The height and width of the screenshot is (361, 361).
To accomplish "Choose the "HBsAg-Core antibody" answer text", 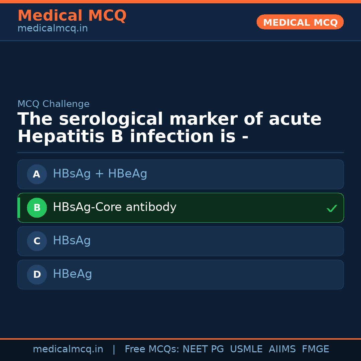I will pos(114,207).
